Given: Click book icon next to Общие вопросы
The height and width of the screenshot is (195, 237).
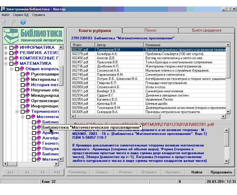Looking at the screenshot, I should [x=22, y=69].
